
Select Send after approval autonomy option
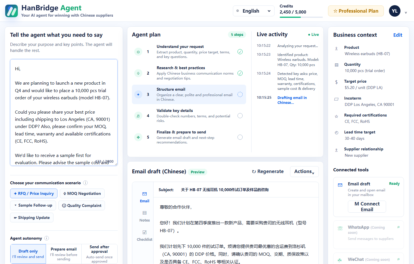pyautogui.click(x=99, y=254)
